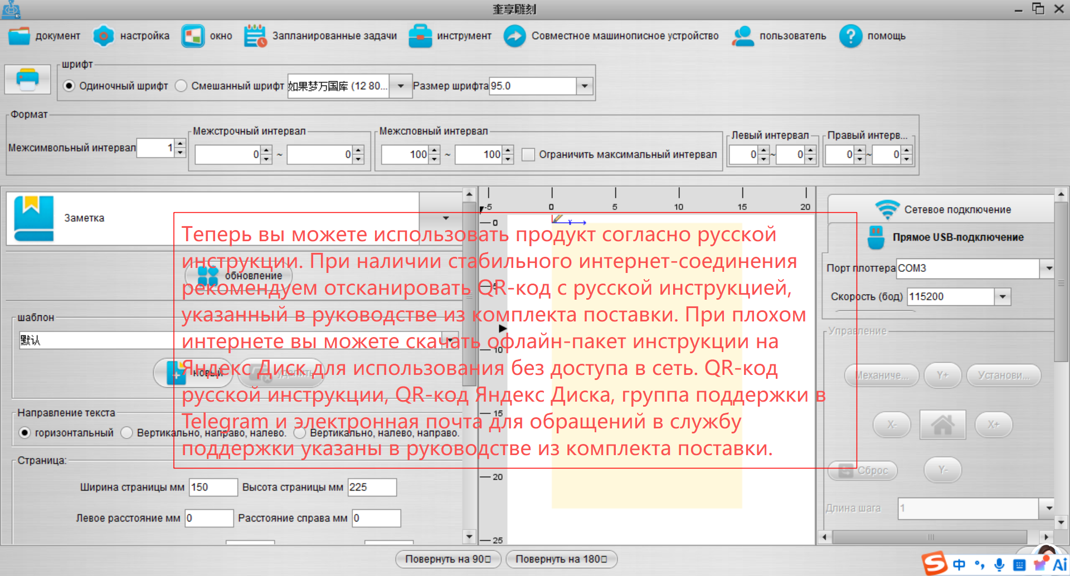Click the app logo in title bar

pos(11,9)
